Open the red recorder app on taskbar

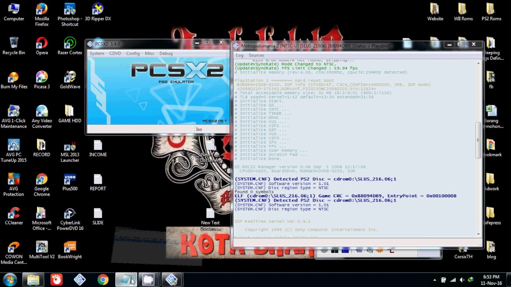(57, 280)
